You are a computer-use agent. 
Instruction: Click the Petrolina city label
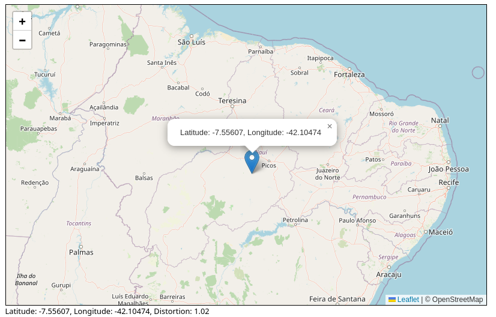(x=295, y=220)
